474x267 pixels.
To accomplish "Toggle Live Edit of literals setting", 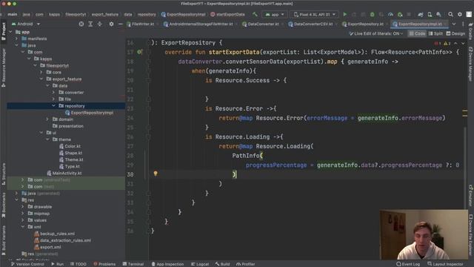I will [x=376, y=33].
